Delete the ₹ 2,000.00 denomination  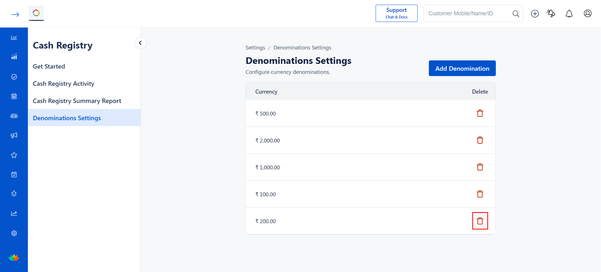tap(480, 140)
